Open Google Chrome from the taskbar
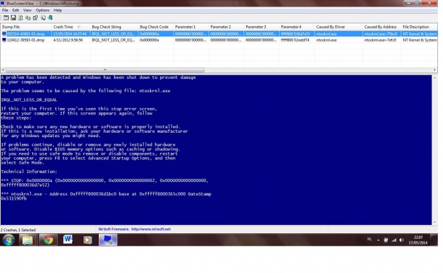This screenshot has width=443, height=273. point(48,240)
